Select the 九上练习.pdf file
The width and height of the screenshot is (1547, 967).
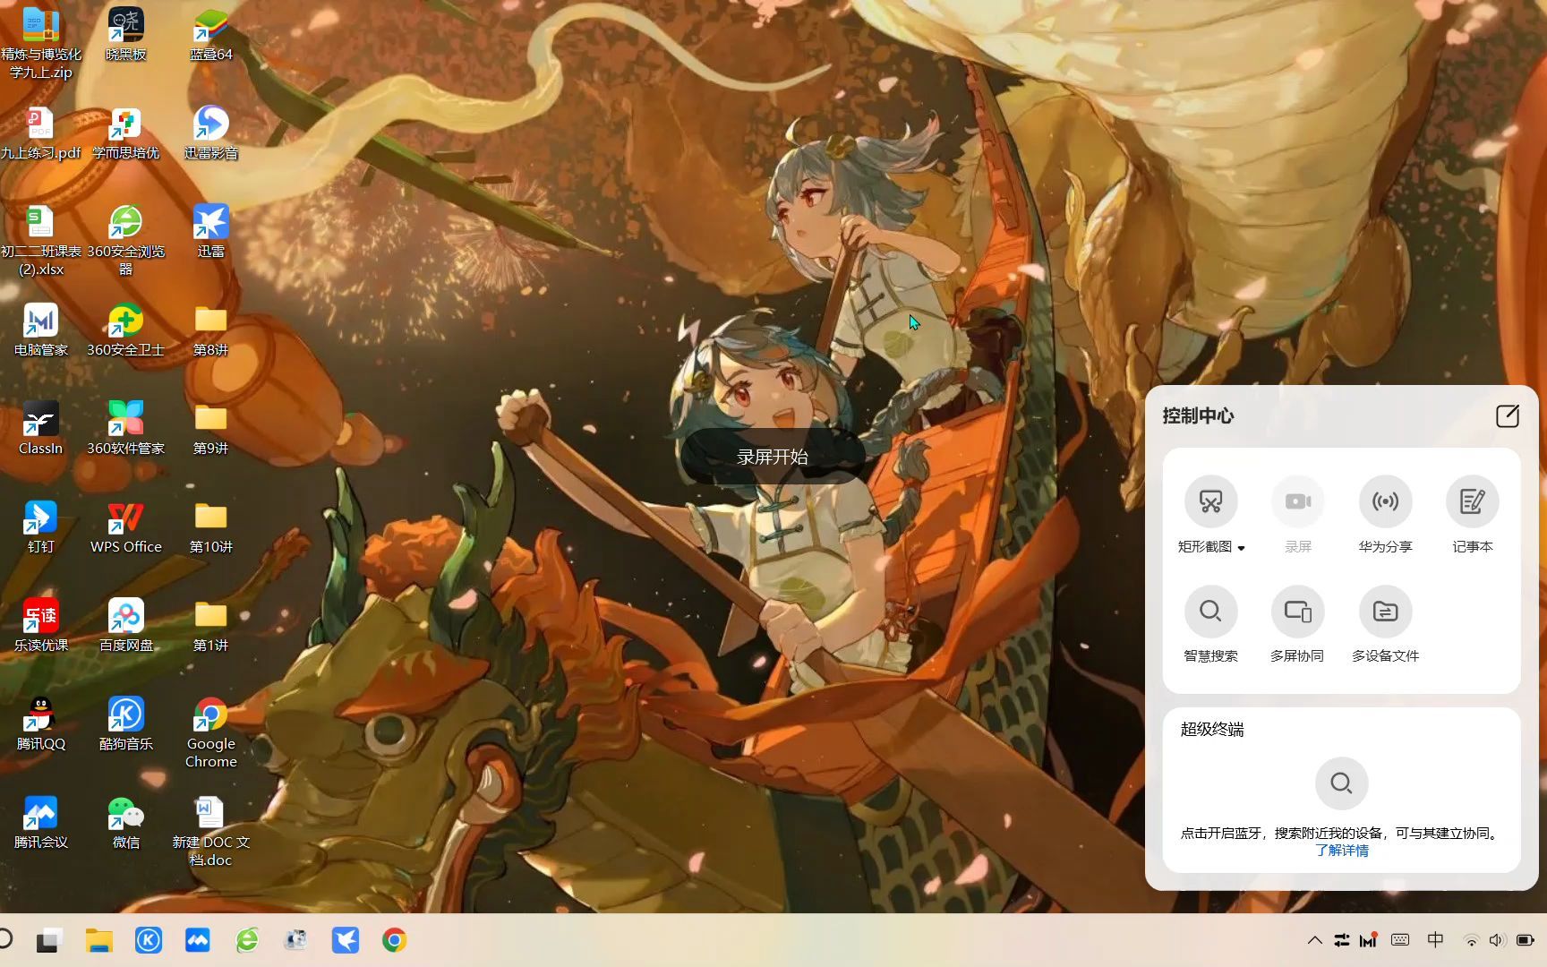40,133
